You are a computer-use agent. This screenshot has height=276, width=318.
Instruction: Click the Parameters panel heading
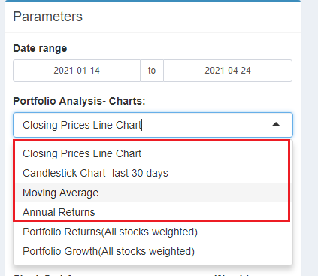click(47, 17)
